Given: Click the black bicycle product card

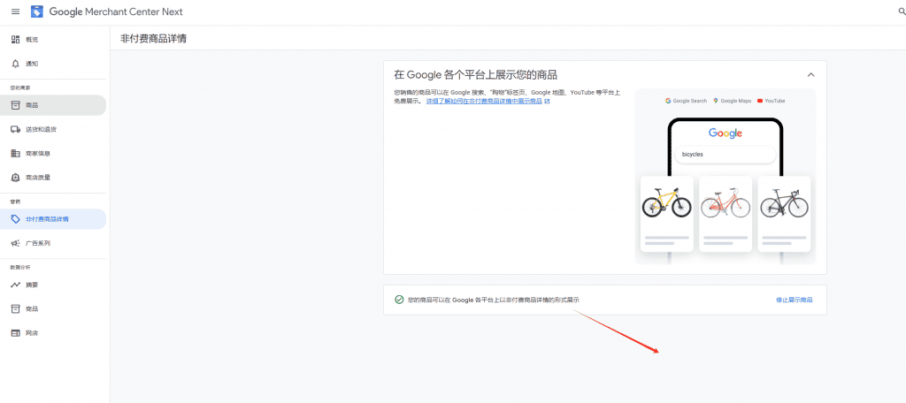Looking at the screenshot, I should tap(784, 214).
